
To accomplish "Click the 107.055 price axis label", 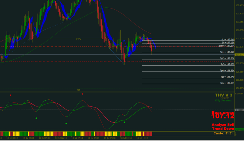I will tap(239, 63).
